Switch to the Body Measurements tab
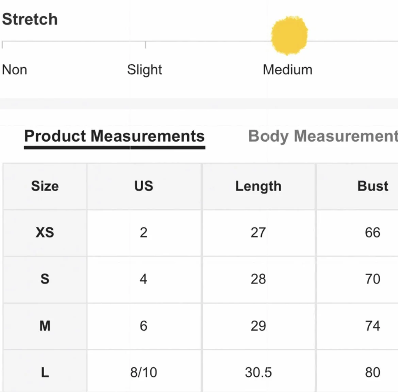 [x=323, y=136]
